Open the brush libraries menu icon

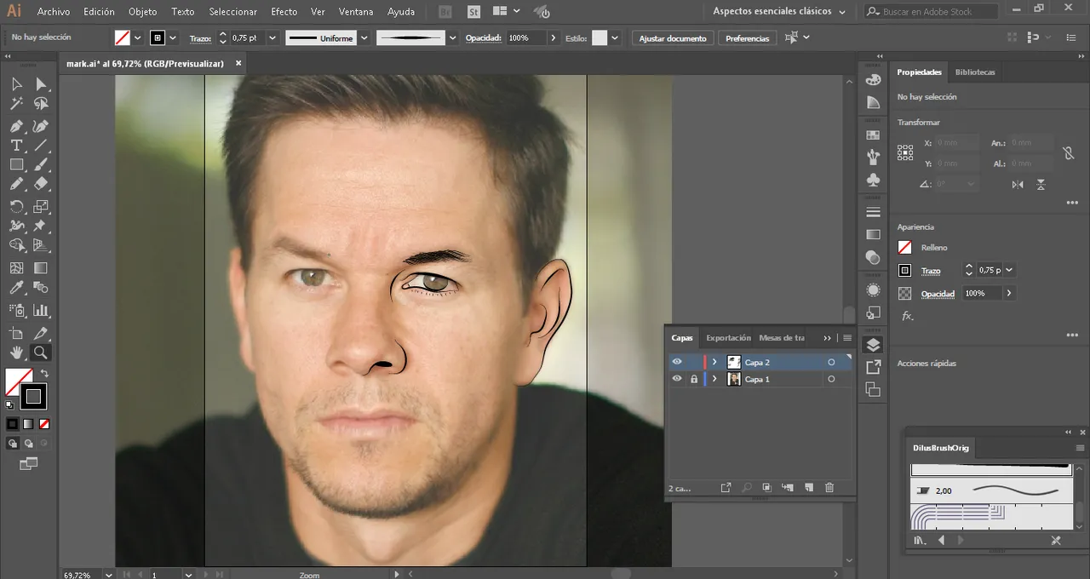[919, 540]
